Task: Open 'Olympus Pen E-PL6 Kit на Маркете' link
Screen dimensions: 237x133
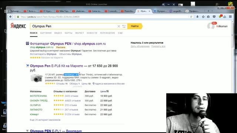Action: pos(56,66)
